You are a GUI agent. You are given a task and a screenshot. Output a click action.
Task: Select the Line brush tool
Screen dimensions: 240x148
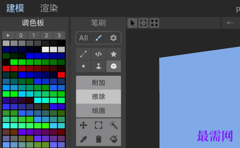click(84, 54)
